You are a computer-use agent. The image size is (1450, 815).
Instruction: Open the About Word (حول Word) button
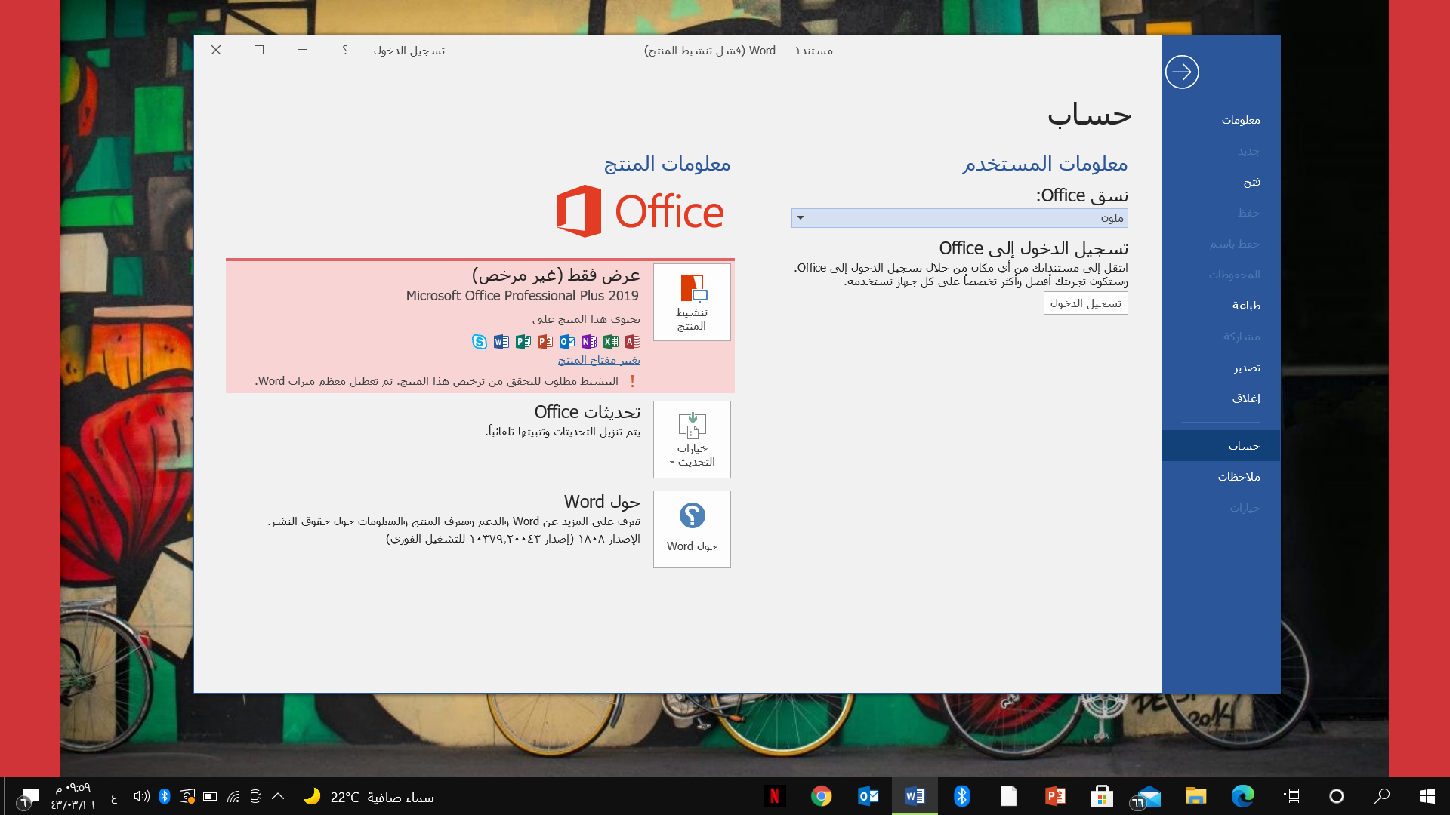(692, 529)
